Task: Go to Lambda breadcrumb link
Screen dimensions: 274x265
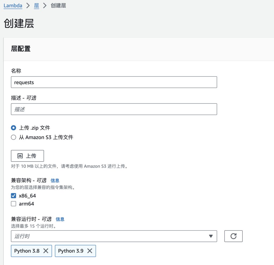Action: (13, 6)
